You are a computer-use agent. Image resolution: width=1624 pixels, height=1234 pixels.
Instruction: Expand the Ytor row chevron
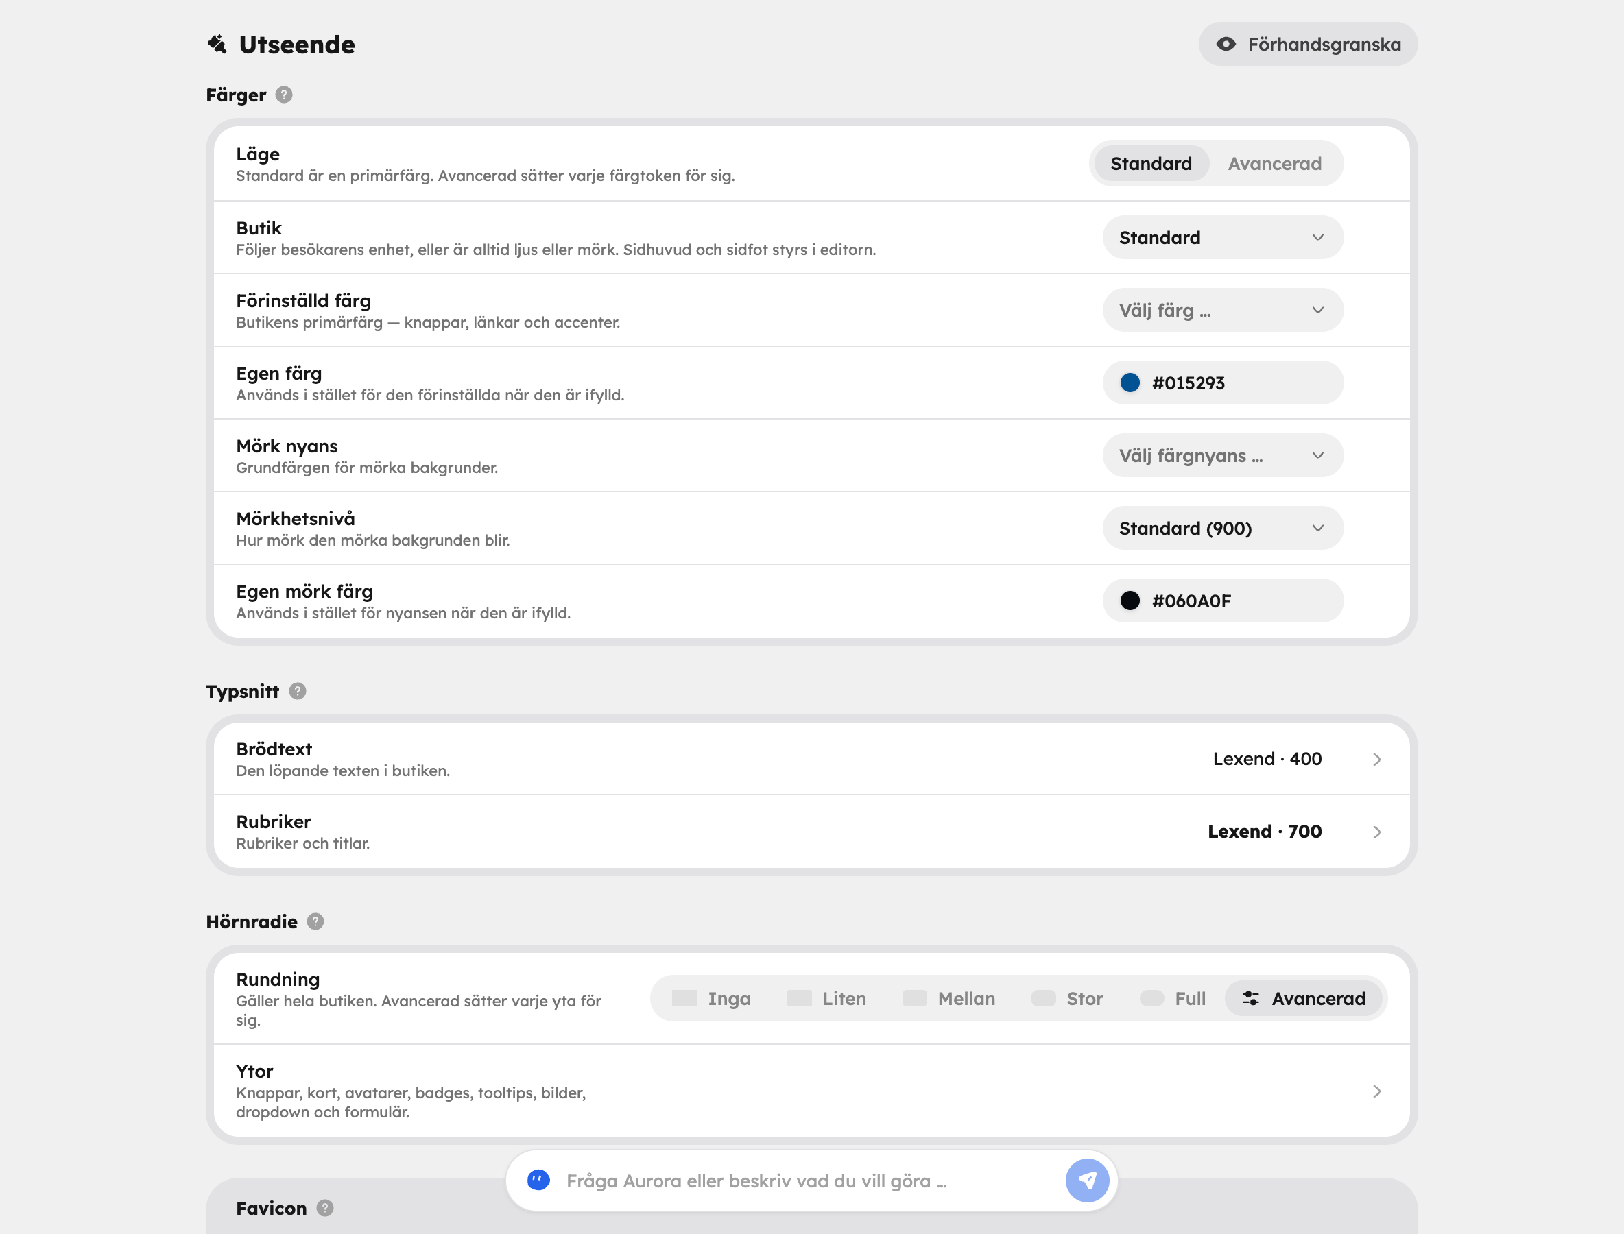pos(1376,1091)
